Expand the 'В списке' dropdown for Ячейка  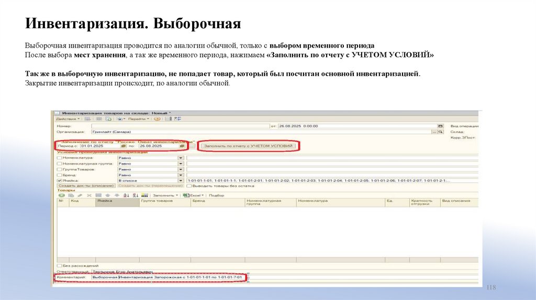(181, 180)
